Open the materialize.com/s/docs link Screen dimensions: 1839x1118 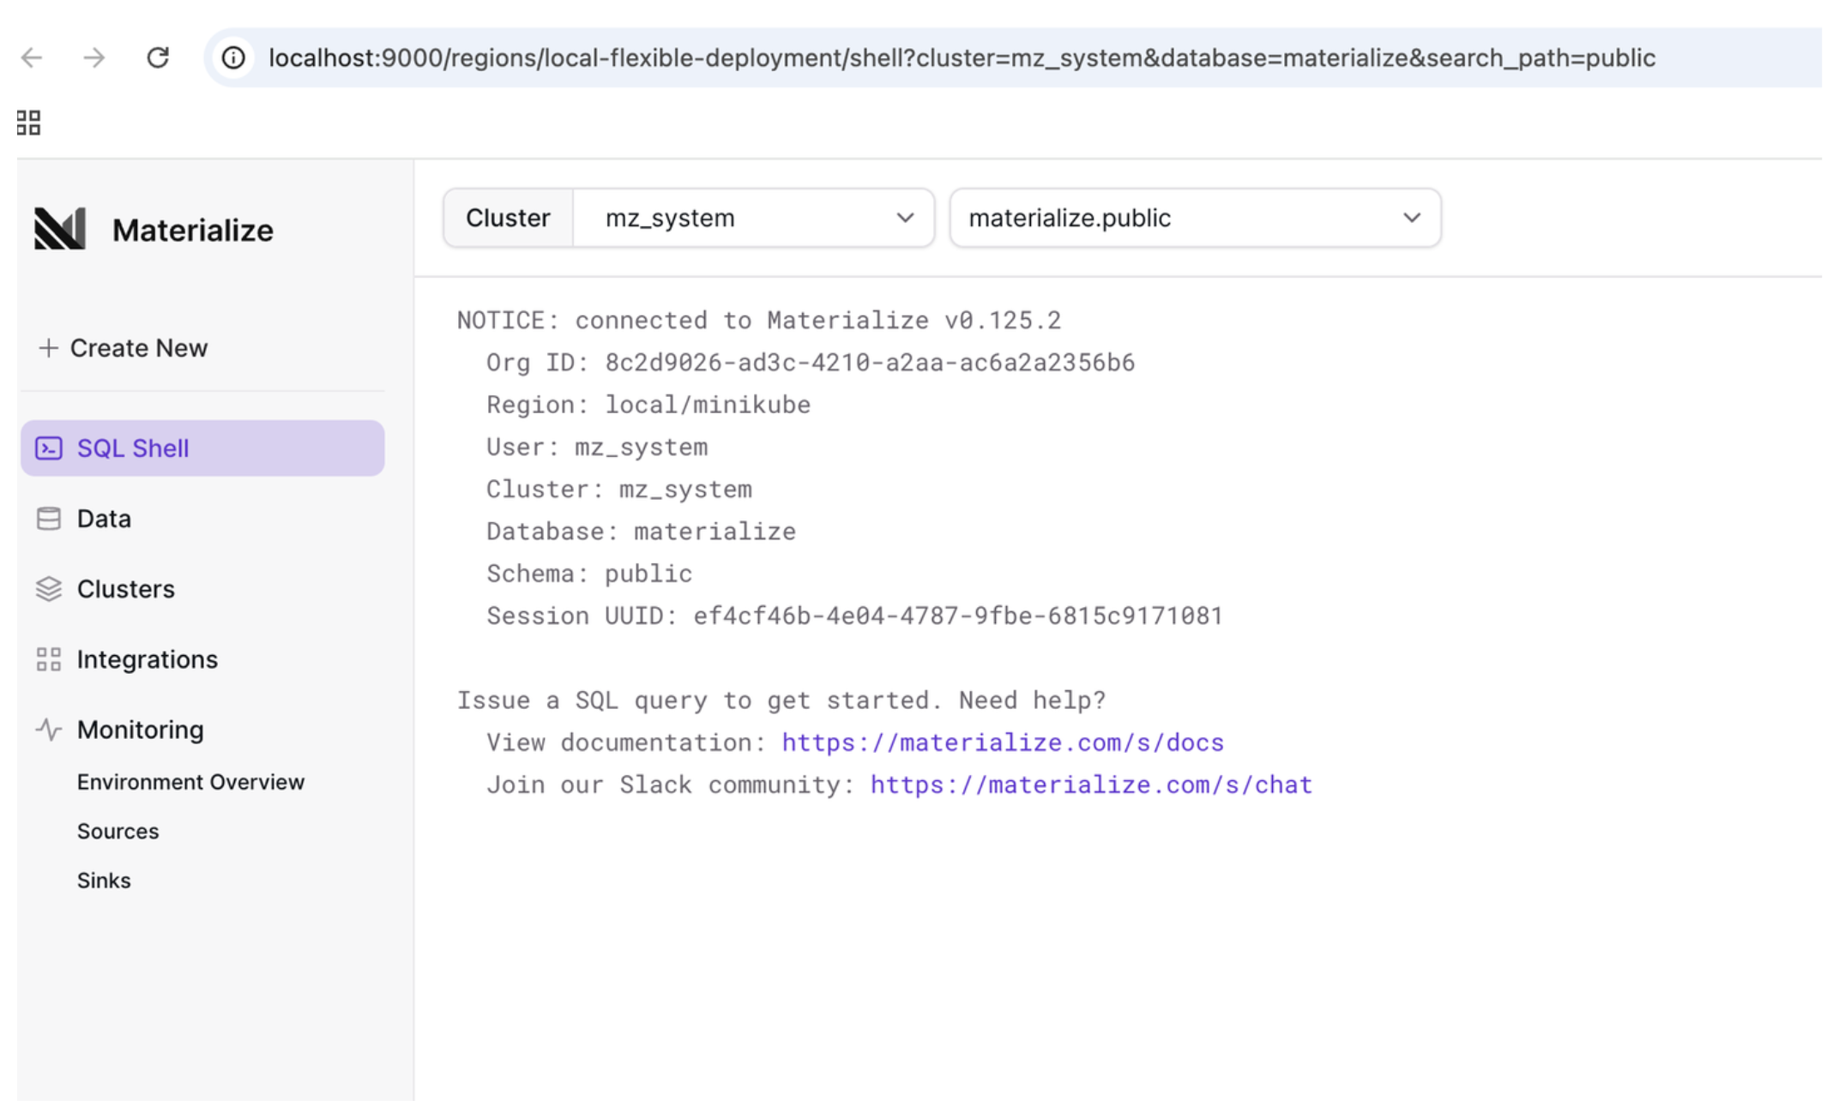tap(1003, 742)
